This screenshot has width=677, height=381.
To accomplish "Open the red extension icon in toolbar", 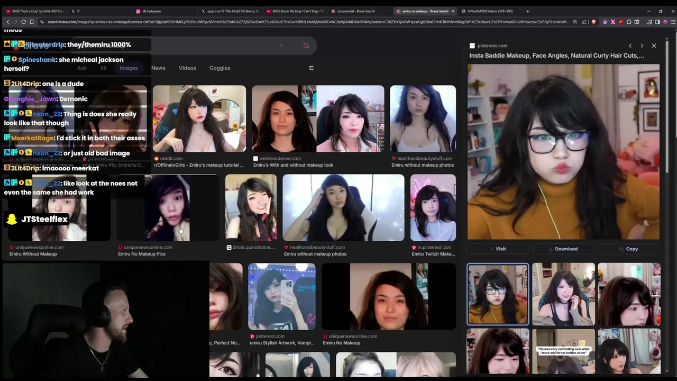I will click(620, 22).
